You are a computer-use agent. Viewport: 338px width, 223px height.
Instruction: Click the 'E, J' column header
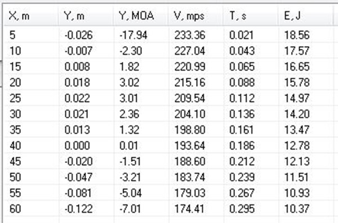305,16
